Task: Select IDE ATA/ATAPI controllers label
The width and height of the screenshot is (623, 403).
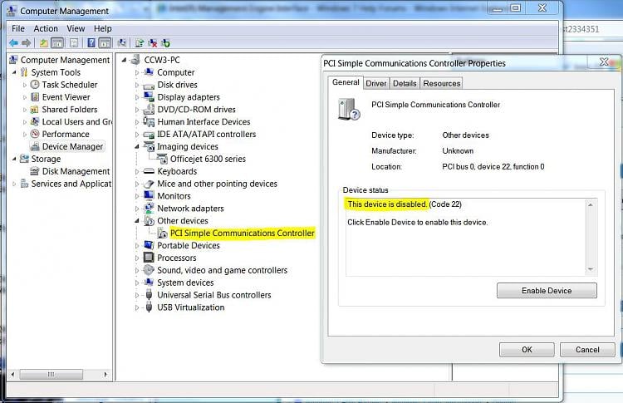Action: click(207, 134)
